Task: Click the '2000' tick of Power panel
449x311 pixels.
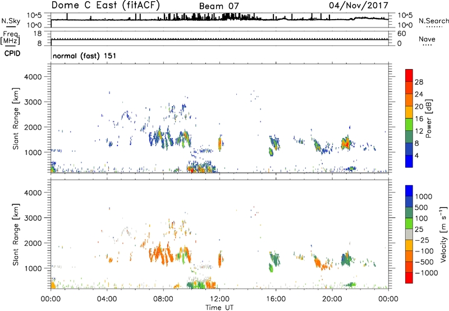Action: pyautogui.click(x=33, y=127)
